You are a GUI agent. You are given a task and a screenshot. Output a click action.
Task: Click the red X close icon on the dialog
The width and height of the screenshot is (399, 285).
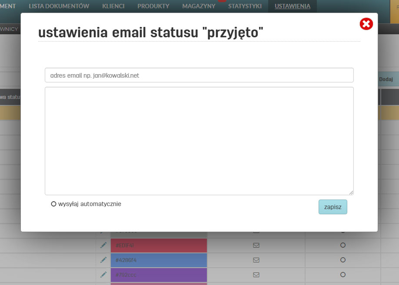(x=366, y=24)
